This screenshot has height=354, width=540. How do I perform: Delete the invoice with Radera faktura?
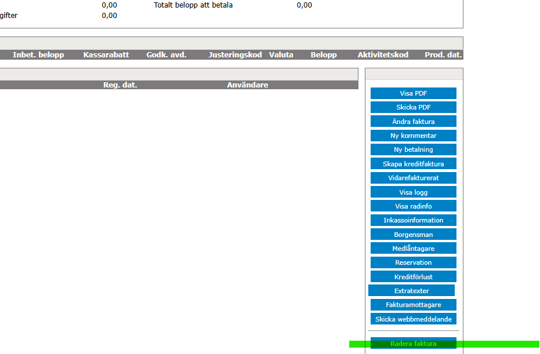413,344
